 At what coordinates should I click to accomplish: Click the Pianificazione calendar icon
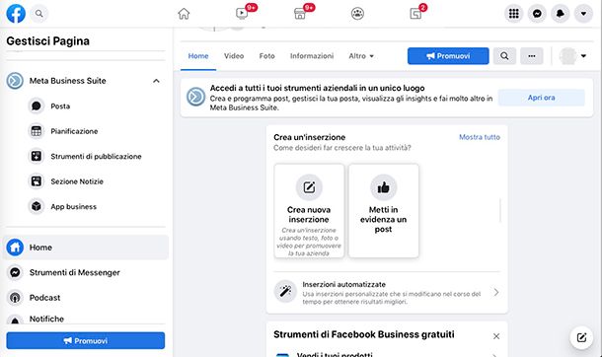(x=37, y=131)
